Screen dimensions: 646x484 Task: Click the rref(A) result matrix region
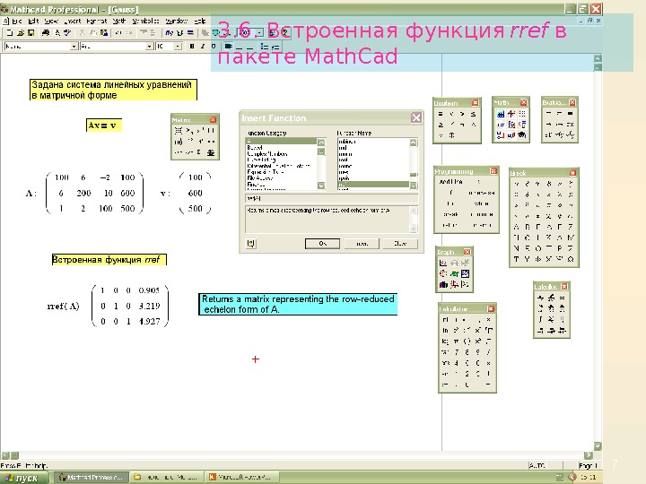[x=130, y=306]
